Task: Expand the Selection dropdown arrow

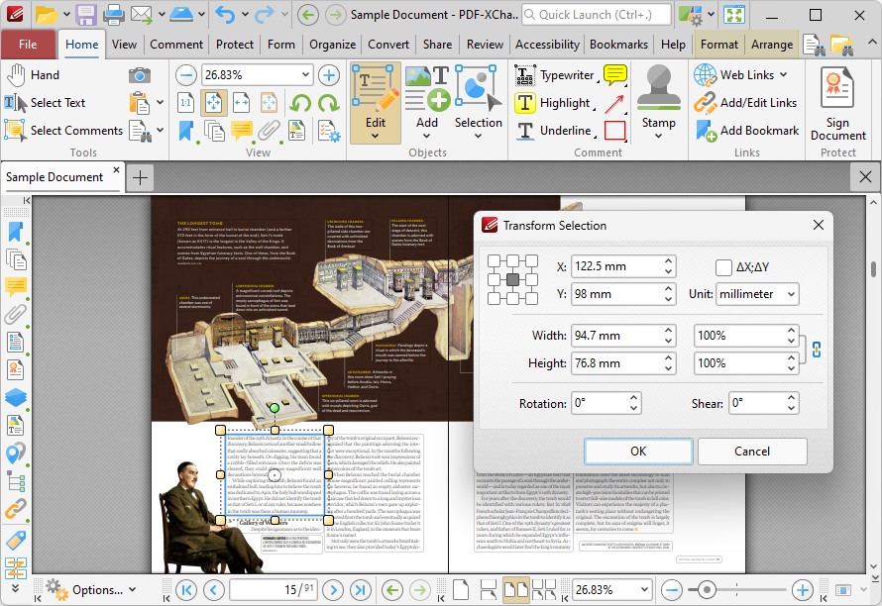Action: [x=478, y=136]
